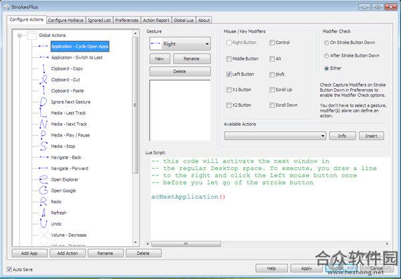Click the Insert action button

pyautogui.click(x=372, y=136)
